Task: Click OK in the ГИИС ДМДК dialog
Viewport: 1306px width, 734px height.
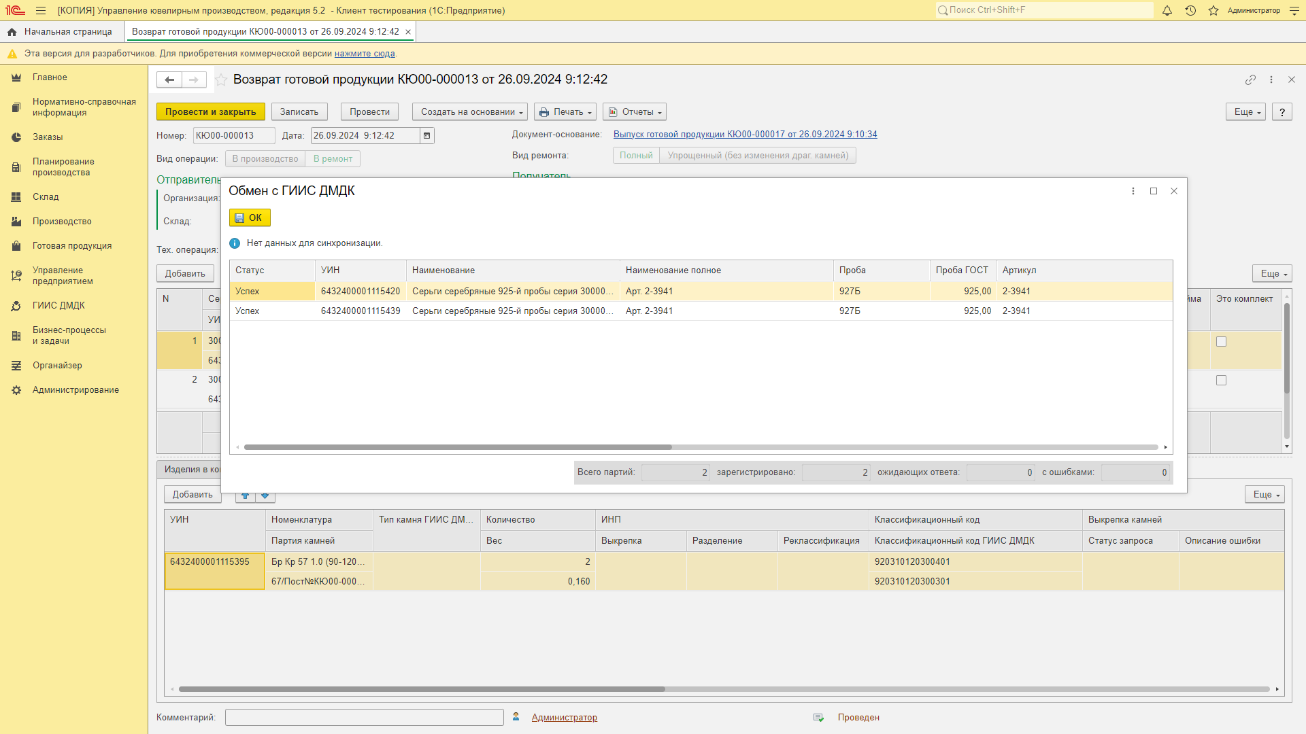Action: click(x=250, y=218)
